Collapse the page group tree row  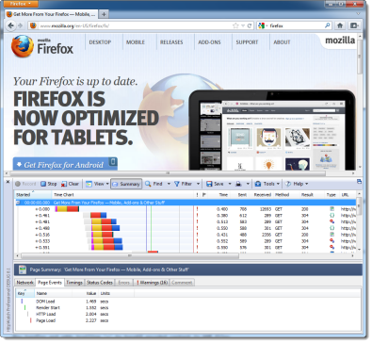click(x=18, y=203)
